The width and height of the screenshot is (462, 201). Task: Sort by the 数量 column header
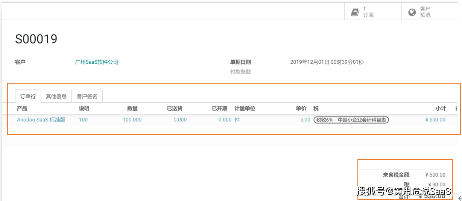pos(132,108)
